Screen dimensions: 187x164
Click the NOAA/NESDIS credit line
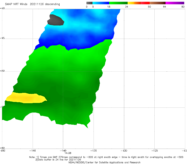click(104, 162)
